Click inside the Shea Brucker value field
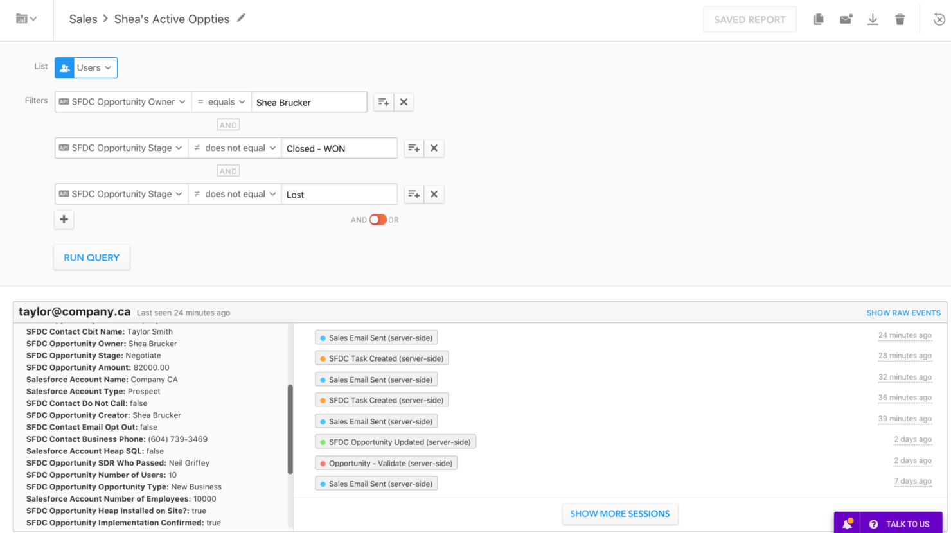Screen dimensions: 951x533 [x=310, y=101]
